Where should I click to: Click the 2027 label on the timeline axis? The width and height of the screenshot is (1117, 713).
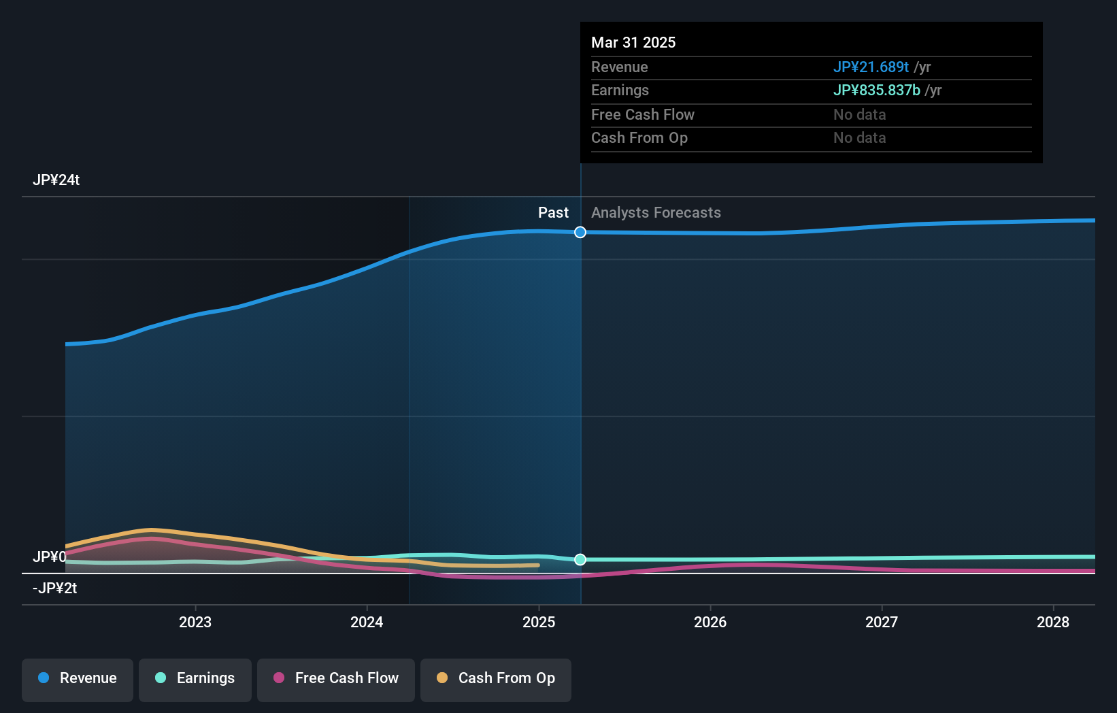click(x=881, y=621)
